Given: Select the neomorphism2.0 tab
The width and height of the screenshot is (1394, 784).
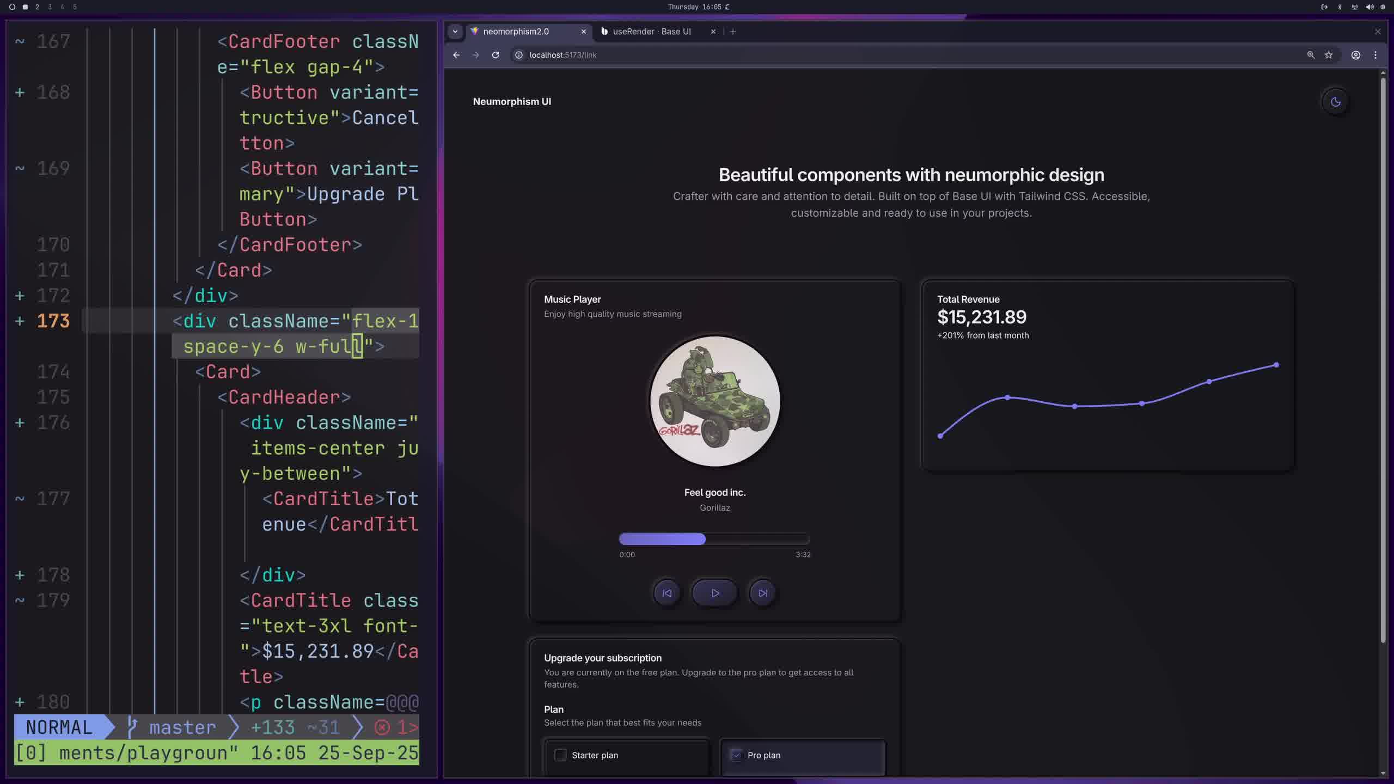Looking at the screenshot, I should (516, 32).
